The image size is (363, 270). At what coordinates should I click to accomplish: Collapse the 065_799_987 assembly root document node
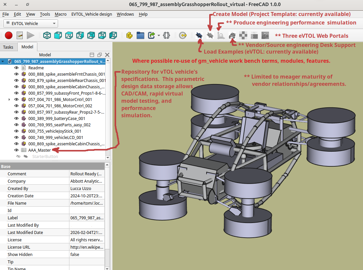[3, 61]
